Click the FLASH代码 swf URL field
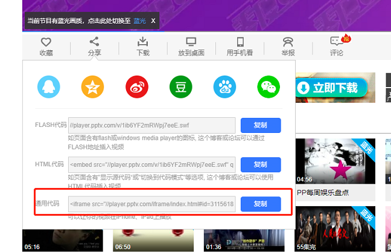The height and width of the screenshot is (252, 391). 152,125
